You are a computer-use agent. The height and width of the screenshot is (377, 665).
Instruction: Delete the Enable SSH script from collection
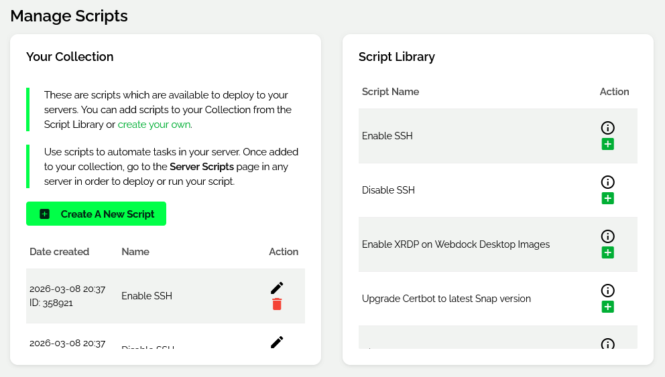[x=277, y=304]
